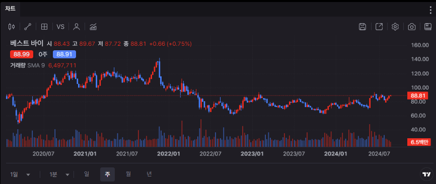436x184 pixels.
Task: Take a chart snapshot with camera
Action: click(x=412, y=27)
